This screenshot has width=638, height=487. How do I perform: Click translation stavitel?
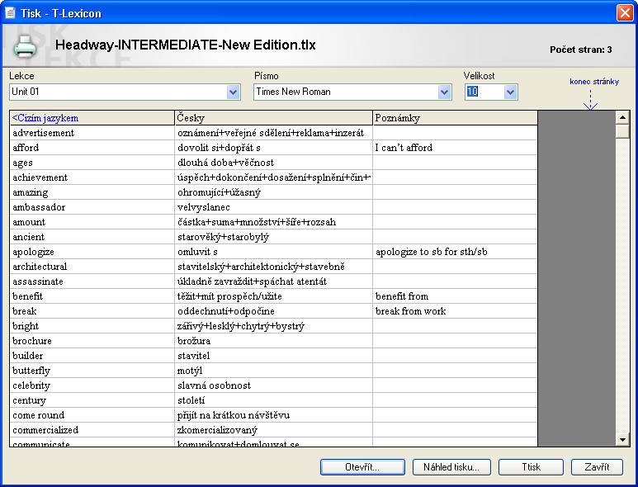click(x=194, y=356)
